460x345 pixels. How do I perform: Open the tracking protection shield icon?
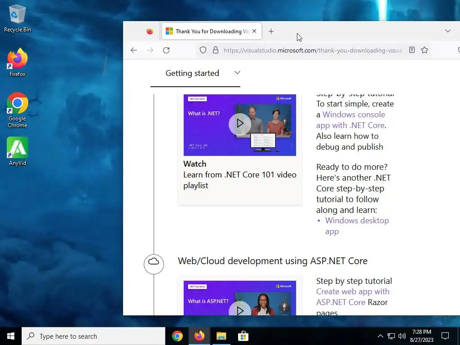203,50
